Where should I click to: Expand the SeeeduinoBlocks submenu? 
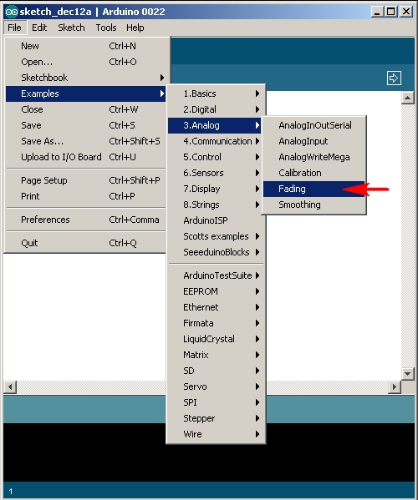tap(216, 252)
